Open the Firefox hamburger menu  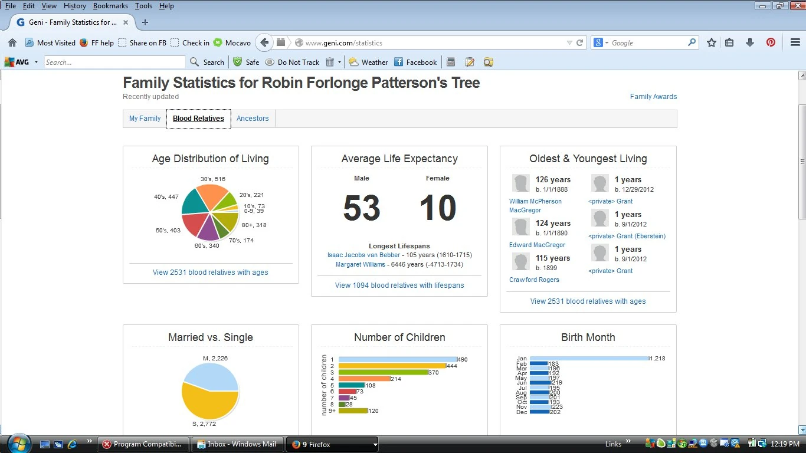click(795, 42)
